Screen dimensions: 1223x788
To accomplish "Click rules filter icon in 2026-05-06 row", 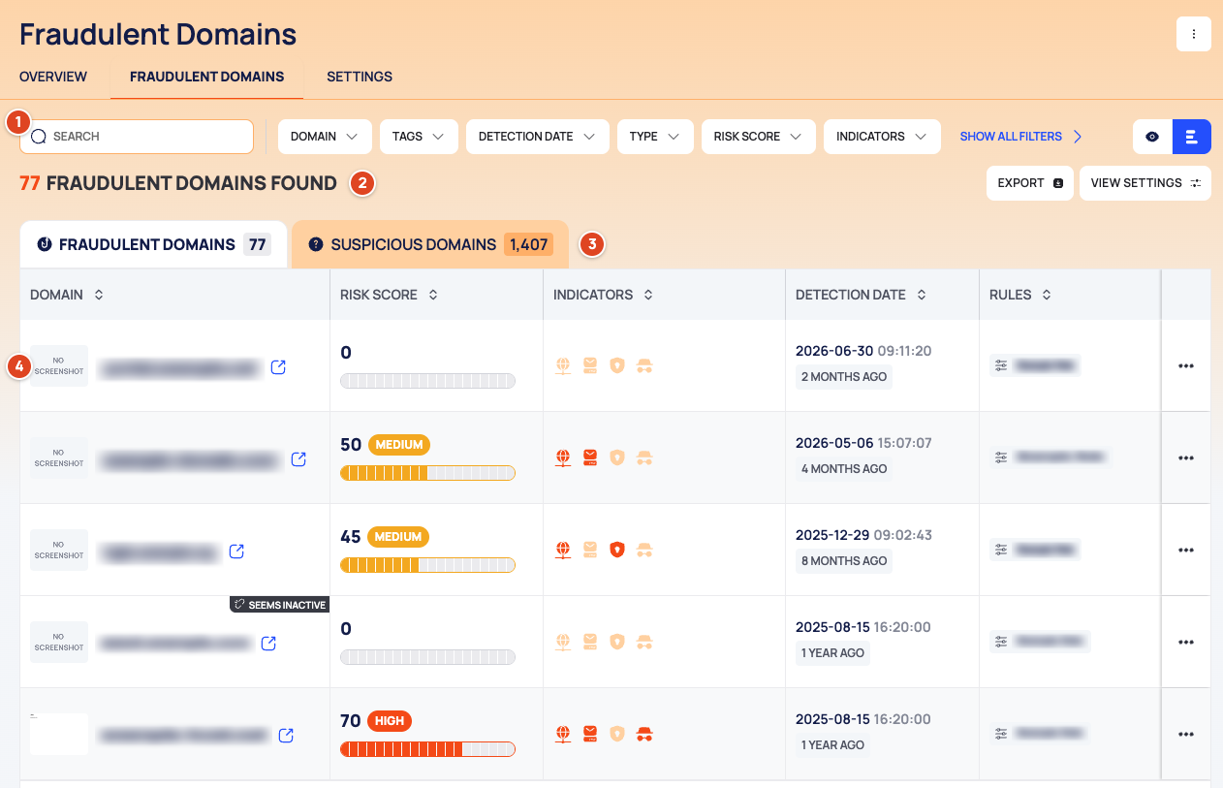I will (x=1001, y=457).
